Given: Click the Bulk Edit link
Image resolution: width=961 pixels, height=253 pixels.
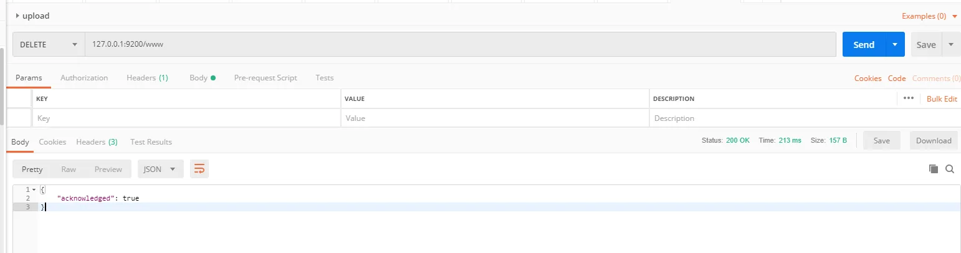Looking at the screenshot, I should (x=942, y=98).
